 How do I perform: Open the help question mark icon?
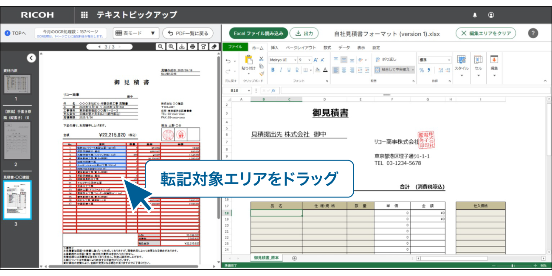tap(533, 34)
